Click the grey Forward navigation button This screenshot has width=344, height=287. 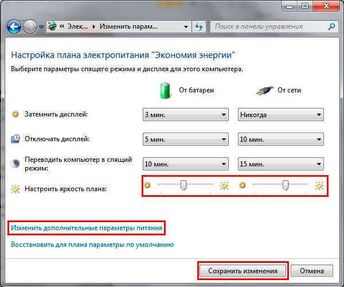coord(30,27)
